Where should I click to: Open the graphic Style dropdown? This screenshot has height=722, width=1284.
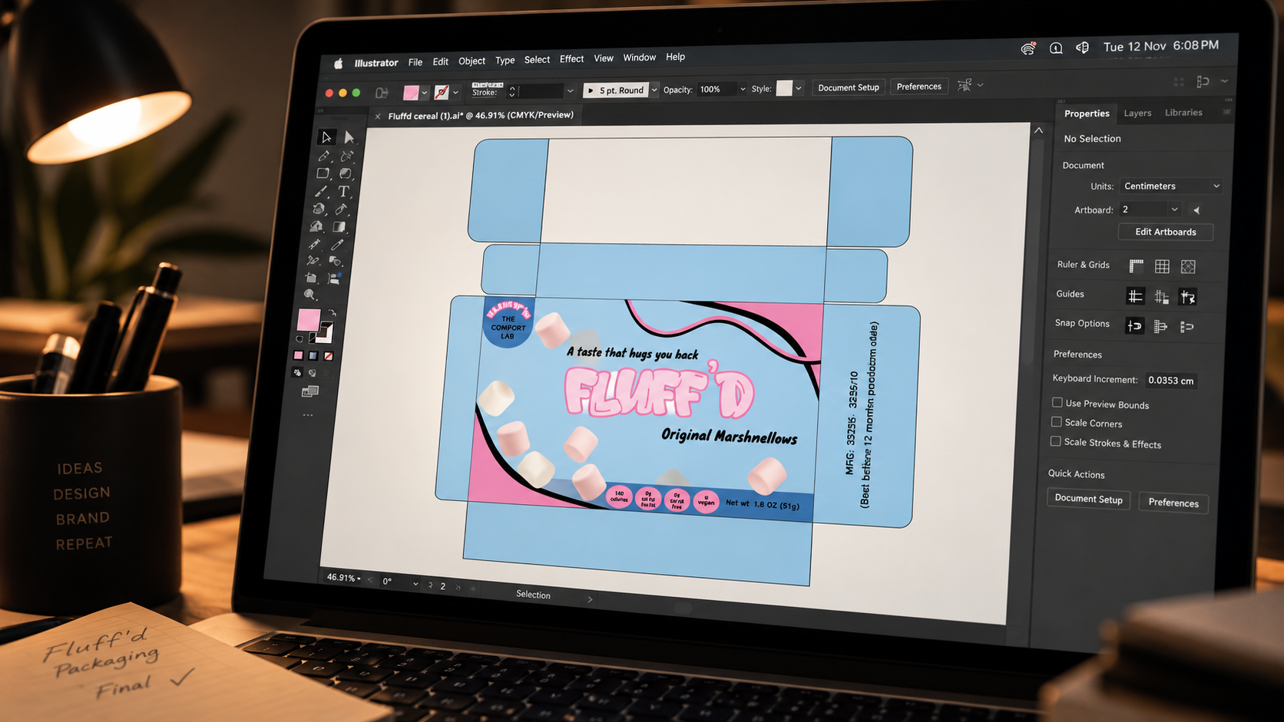point(799,88)
